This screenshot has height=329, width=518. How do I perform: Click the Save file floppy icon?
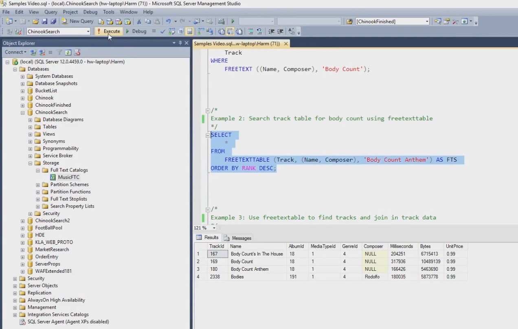point(44,21)
